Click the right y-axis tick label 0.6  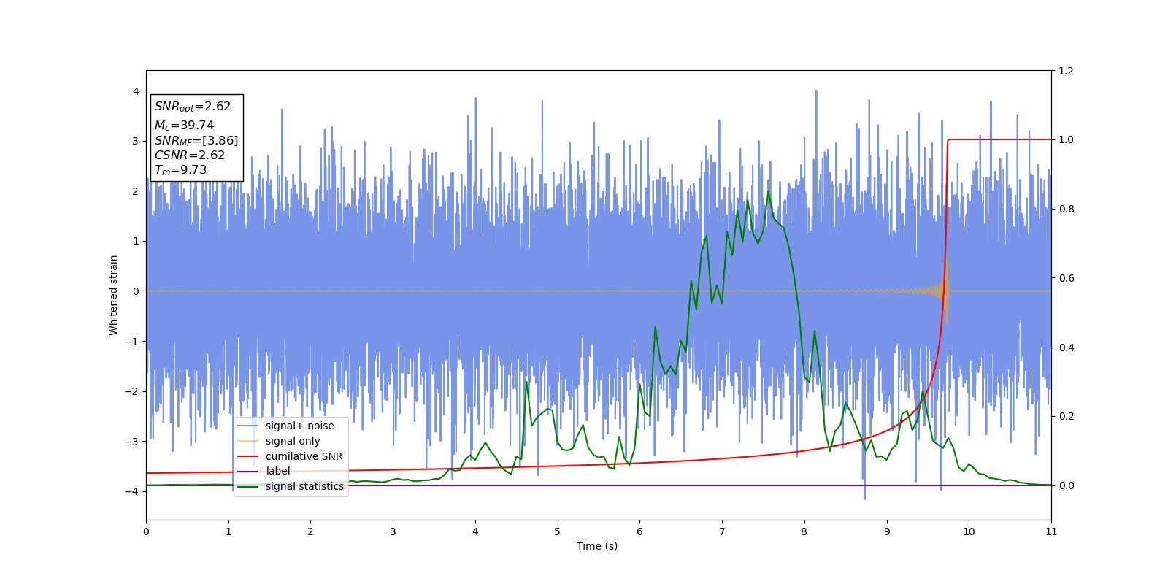click(1066, 278)
